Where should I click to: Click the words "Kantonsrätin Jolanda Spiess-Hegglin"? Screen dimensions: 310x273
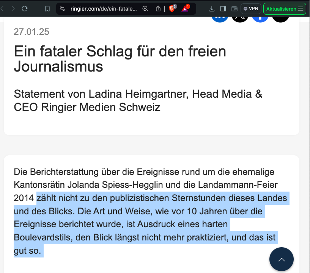(x=88, y=185)
